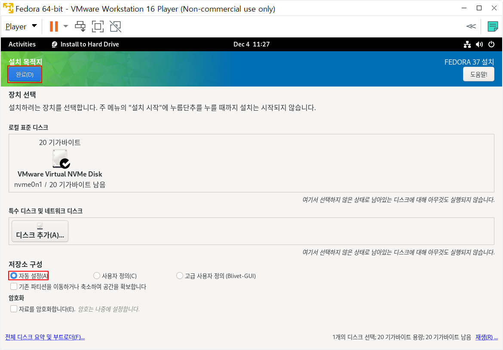Click the Unity mode toolbar icon
The height and width of the screenshot is (350, 503).
116,26
